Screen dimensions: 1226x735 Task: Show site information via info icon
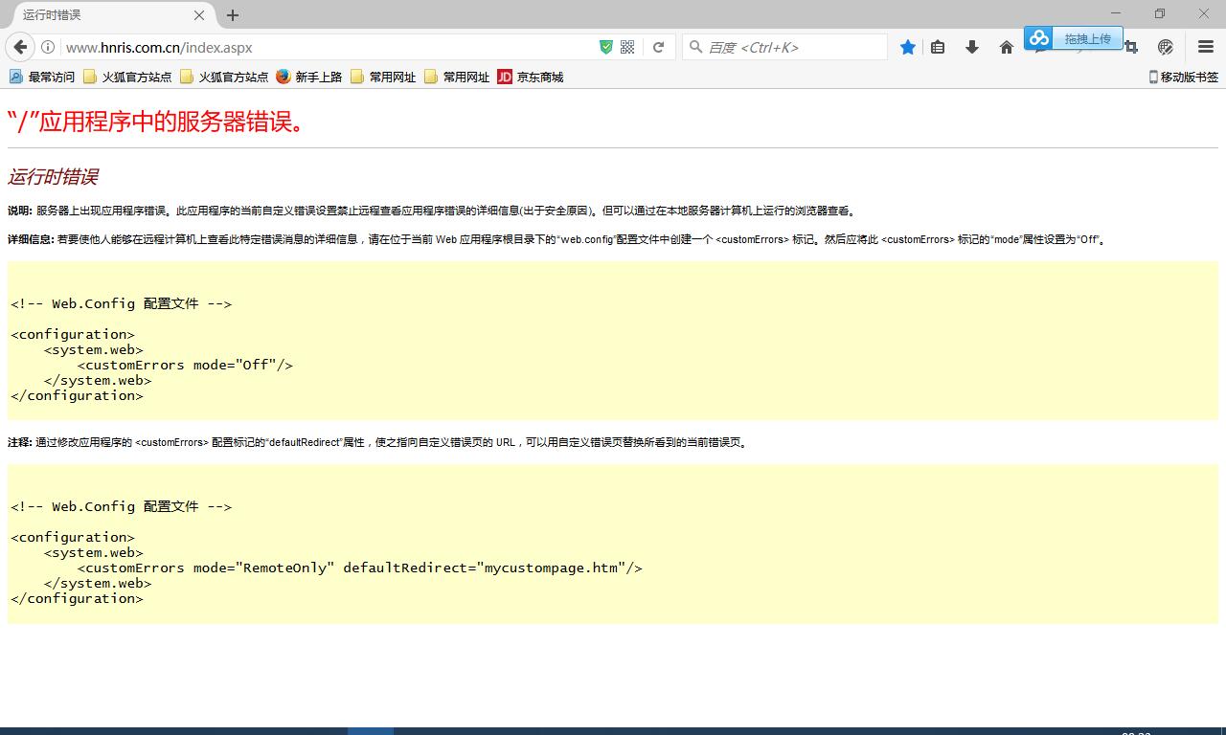pos(47,47)
